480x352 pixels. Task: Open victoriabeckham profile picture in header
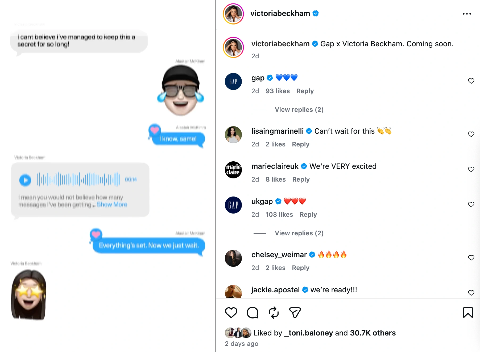[x=233, y=14]
